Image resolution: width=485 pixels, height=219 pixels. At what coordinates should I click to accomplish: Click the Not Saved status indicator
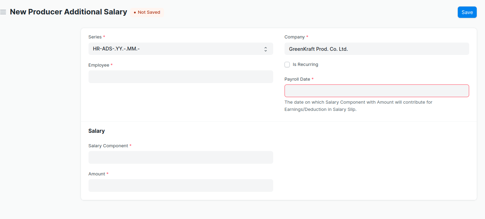click(147, 12)
